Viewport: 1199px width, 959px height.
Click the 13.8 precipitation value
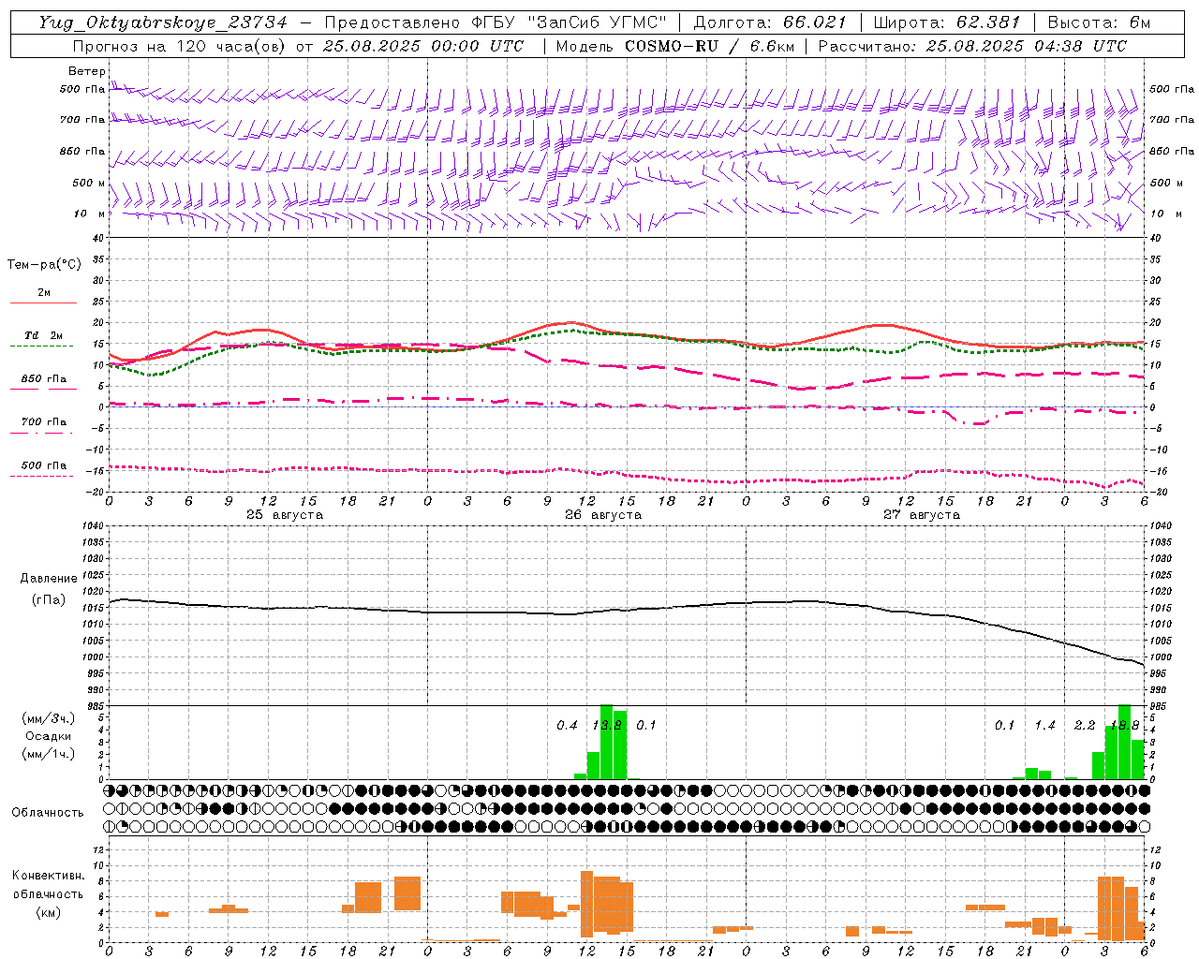click(x=607, y=726)
